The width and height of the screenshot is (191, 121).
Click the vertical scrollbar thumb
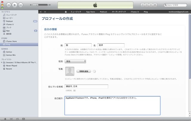click(190, 47)
